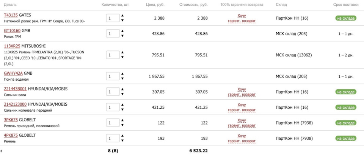364x156 pixels.
Task: Decrease quantity for GLOBELT 4PK875 belt
Action: [122, 141]
